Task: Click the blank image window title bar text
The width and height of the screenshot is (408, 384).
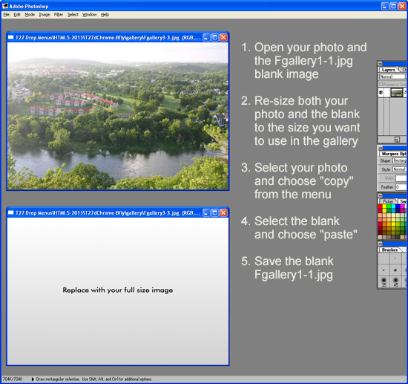Action: point(108,213)
